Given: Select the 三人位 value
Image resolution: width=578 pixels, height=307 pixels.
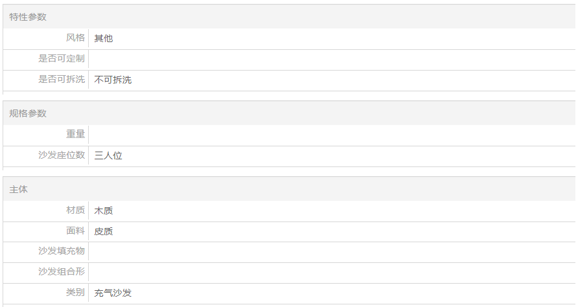Looking at the screenshot, I should click(x=108, y=155).
